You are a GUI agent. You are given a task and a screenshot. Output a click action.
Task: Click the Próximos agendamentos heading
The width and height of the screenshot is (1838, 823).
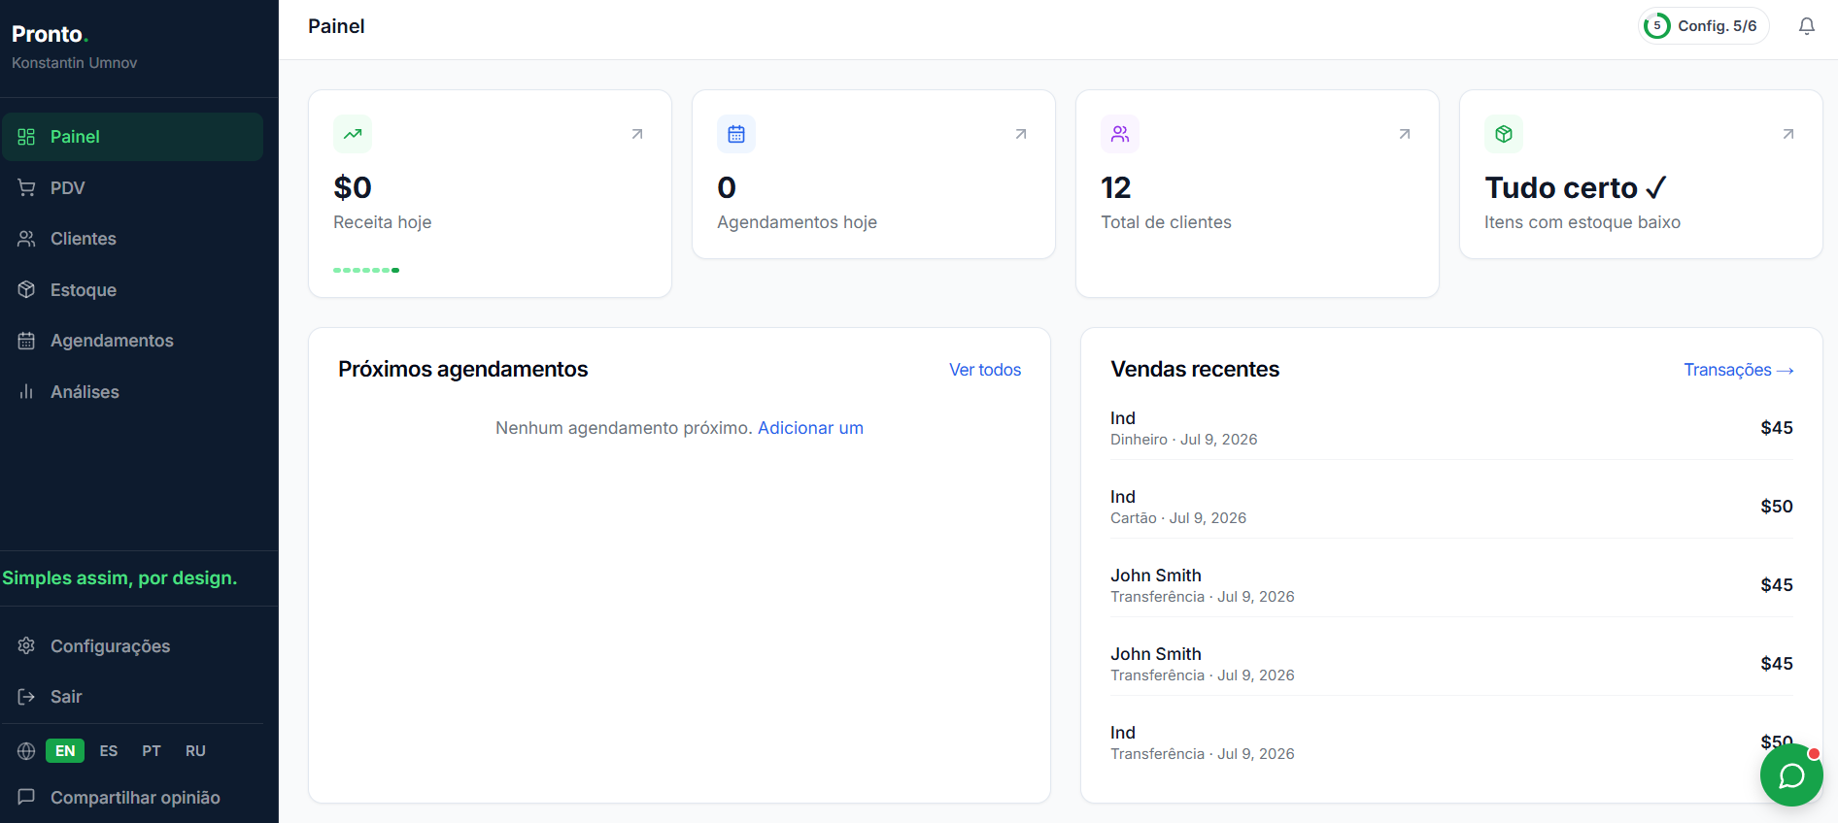point(462,369)
